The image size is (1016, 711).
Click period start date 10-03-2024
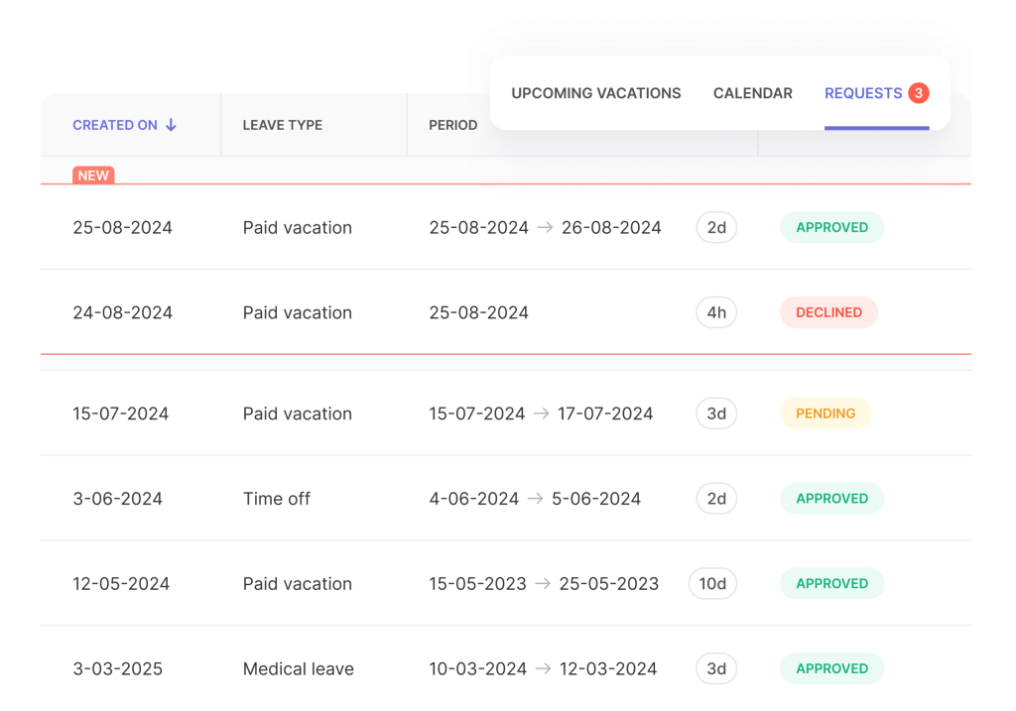[x=477, y=669]
